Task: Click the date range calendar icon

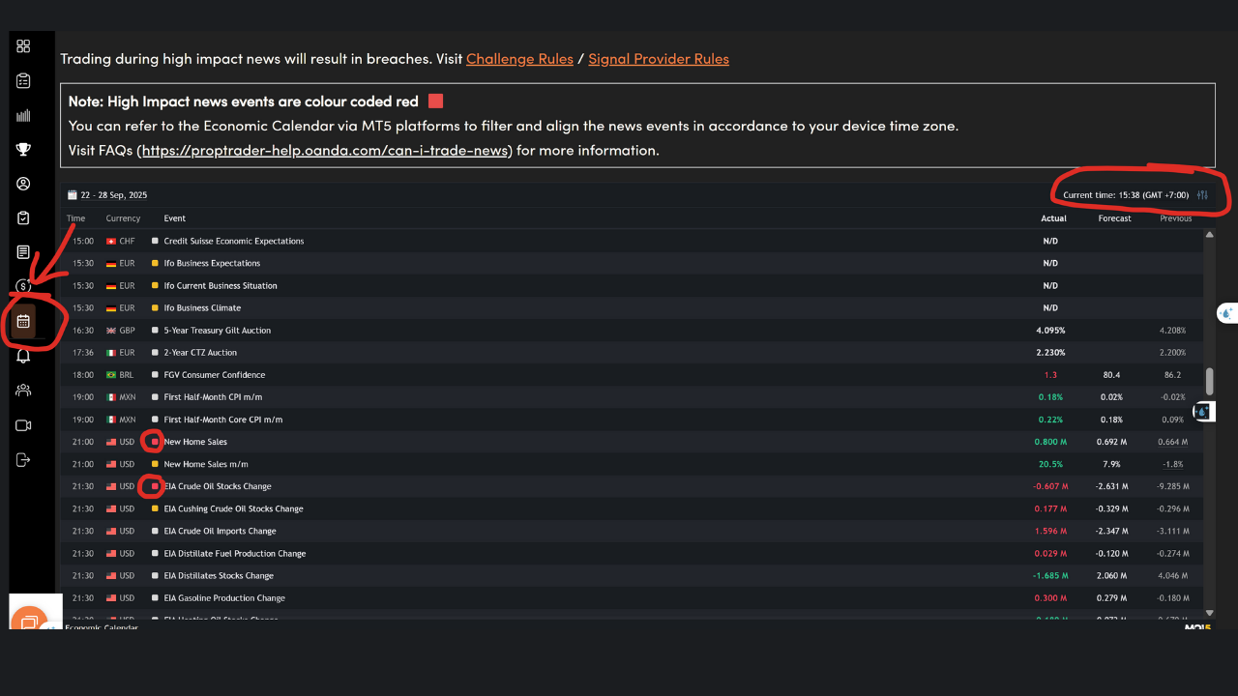Action: pos(72,195)
